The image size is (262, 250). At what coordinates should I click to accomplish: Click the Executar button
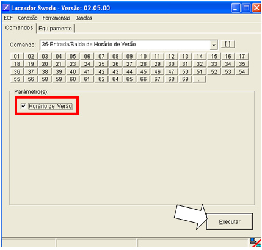point(230,221)
